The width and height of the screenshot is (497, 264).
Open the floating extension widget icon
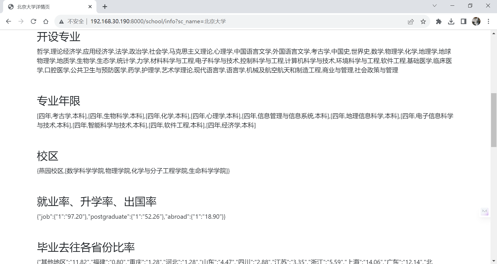click(x=485, y=211)
